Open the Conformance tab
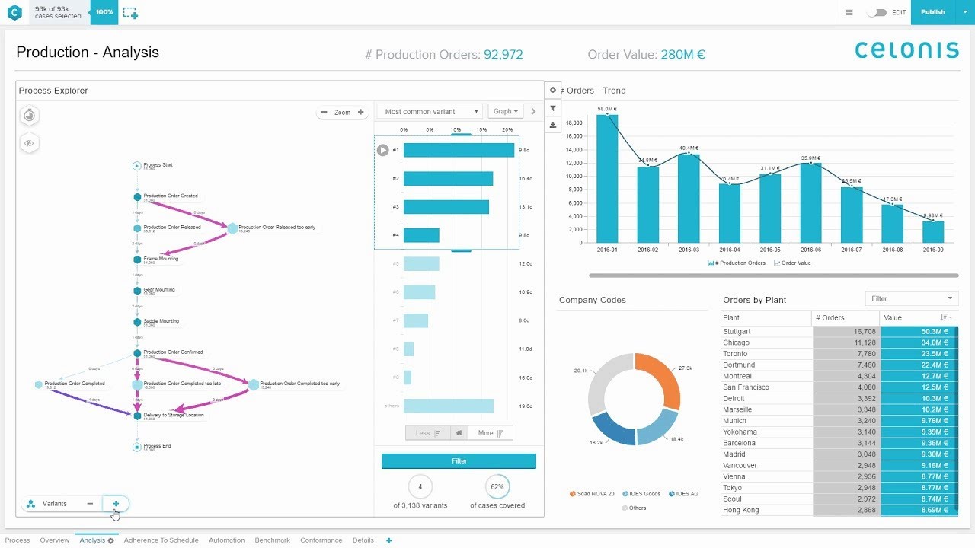 [x=321, y=540]
